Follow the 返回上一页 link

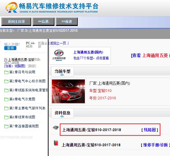pos(59,43)
